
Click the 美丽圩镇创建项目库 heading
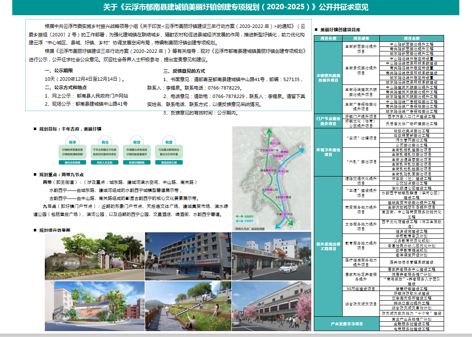(x=340, y=30)
